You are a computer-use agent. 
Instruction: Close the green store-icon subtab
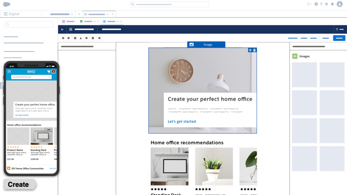(98, 22)
